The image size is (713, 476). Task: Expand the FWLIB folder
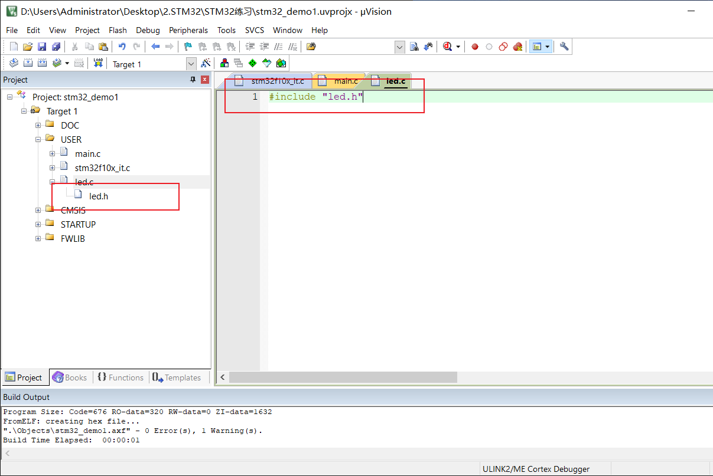38,238
